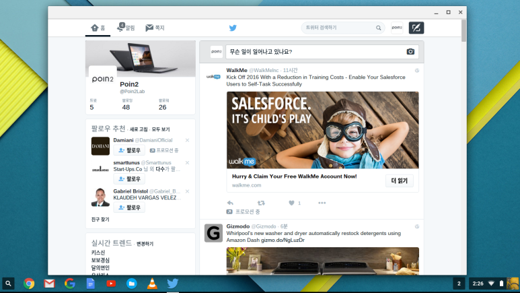Screen dimensions: 520x293
Task: Open Google search app in shelf
Action: click(x=70, y=284)
